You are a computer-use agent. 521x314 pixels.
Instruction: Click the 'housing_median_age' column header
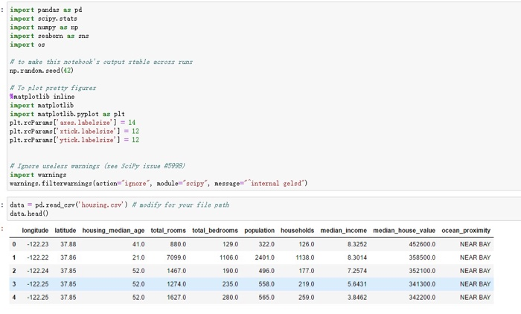113,231
